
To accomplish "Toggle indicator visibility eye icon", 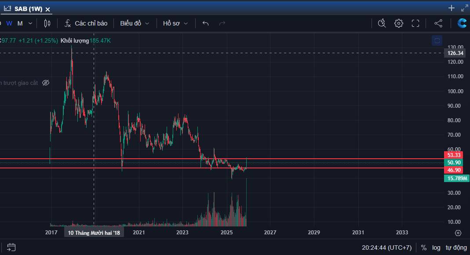I will click(46, 83).
